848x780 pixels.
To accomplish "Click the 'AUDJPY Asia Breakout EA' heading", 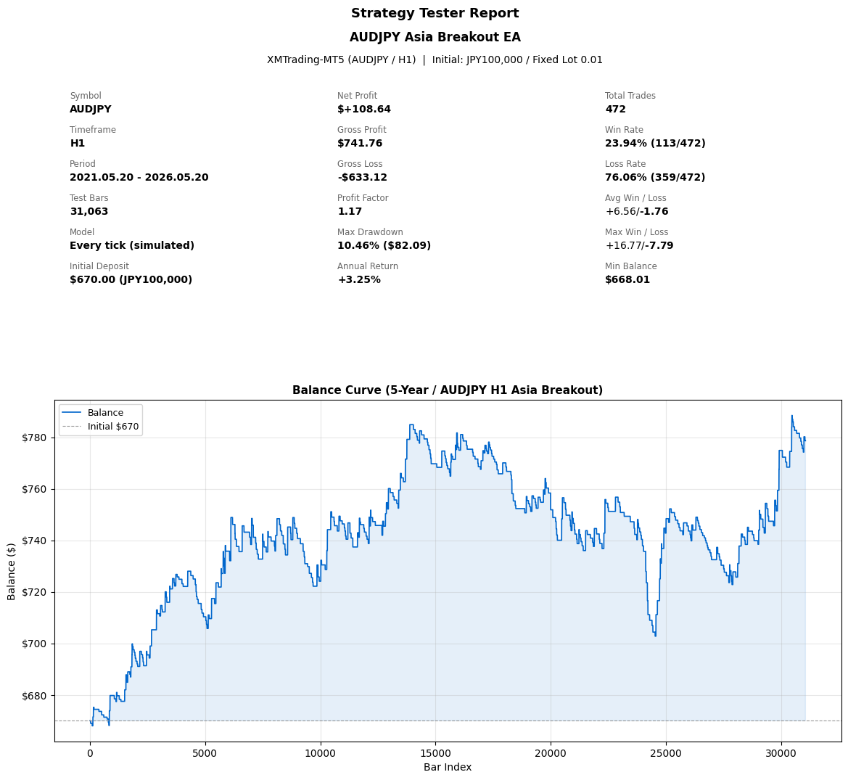I will point(435,37).
